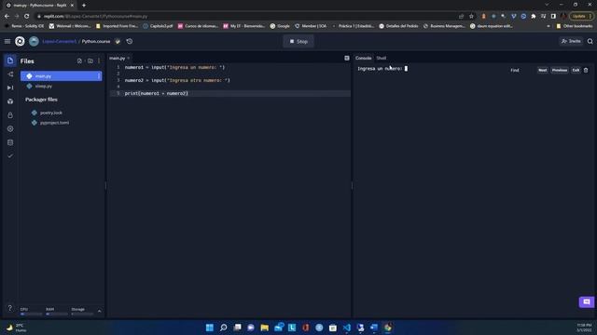The image size is (597, 335).
Task: Open a new browser tab
Action: pyautogui.click(x=84, y=6)
